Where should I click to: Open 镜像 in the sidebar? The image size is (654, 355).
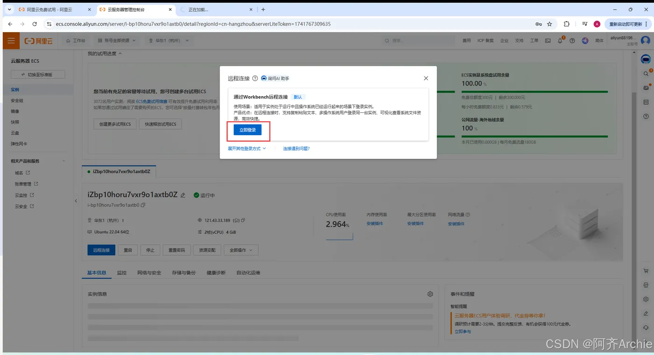tap(15, 111)
